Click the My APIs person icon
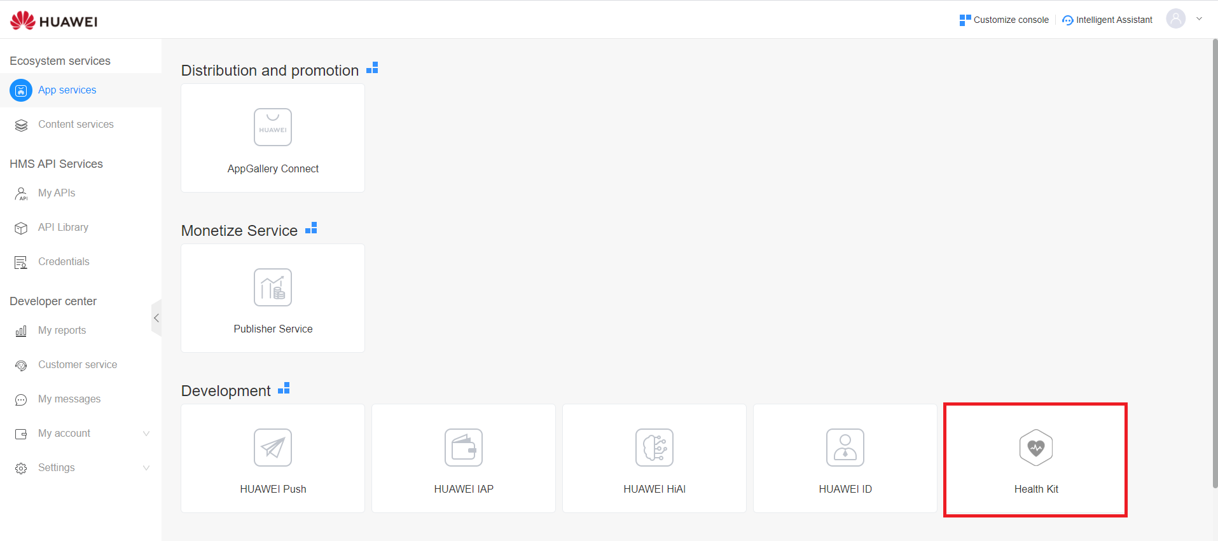Viewport: 1218px width, 541px height. [x=21, y=194]
